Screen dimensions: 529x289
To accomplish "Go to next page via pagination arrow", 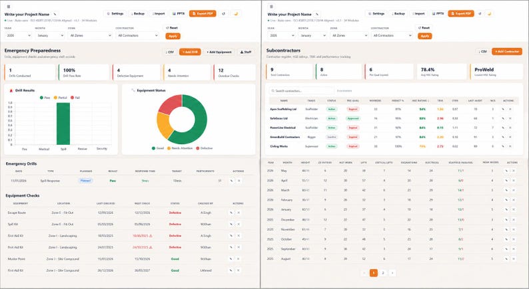I will [392, 273].
